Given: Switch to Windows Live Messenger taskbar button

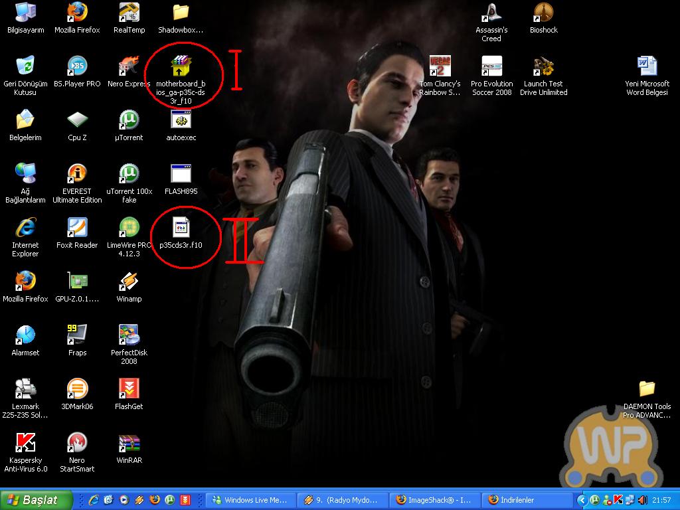Looking at the screenshot, I should (x=250, y=500).
